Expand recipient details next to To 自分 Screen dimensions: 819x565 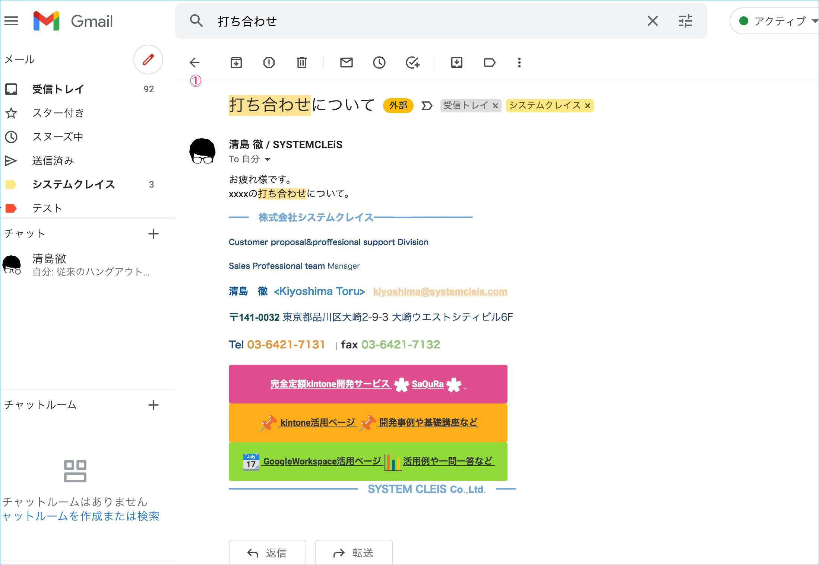click(x=267, y=160)
